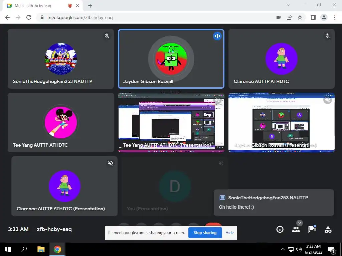This screenshot has width=342, height=256.
Task: Click the 'Oh hello there! :)' message
Action: coord(236,207)
